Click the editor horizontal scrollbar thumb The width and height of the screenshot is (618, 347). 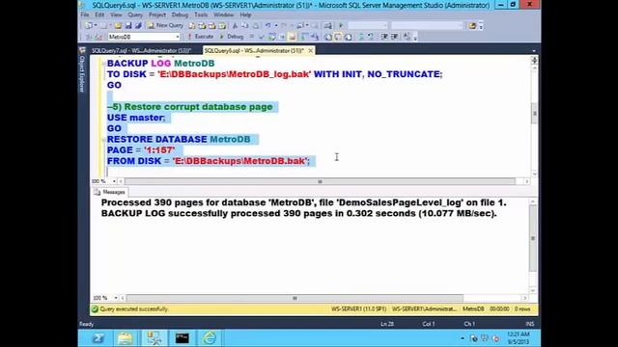click(320, 181)
